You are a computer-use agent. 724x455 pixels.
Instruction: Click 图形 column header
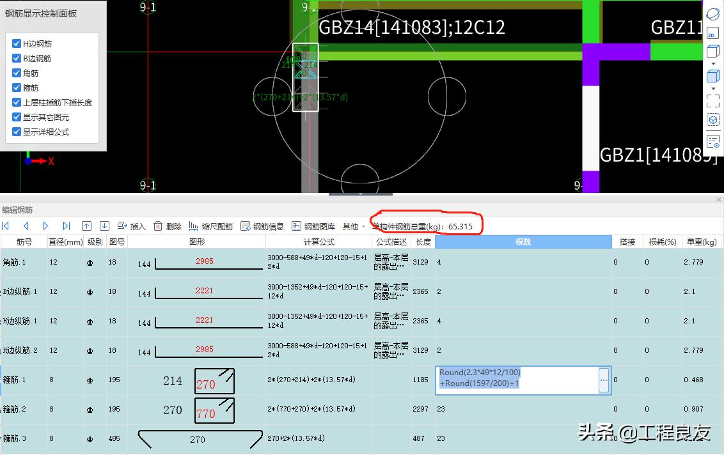(x=196, y=242)
